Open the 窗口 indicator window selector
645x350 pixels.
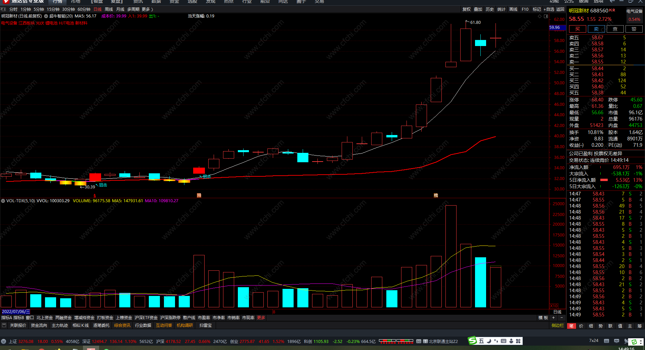30,318
